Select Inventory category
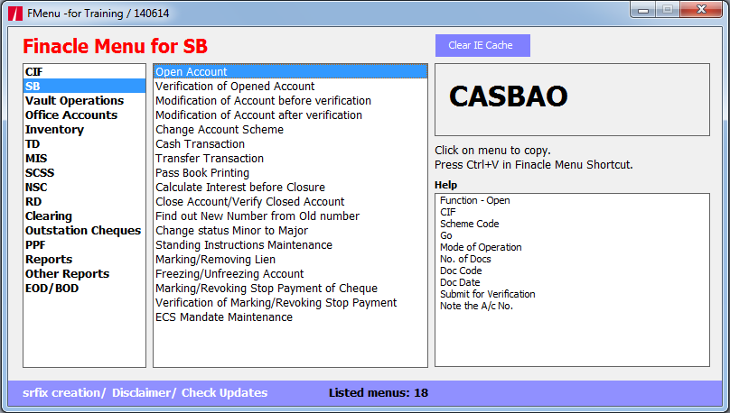The image size is (730, 413). click(x=84, y=130)
